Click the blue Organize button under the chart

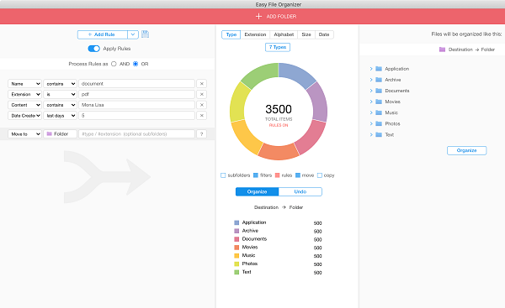[x=257, y=191]
